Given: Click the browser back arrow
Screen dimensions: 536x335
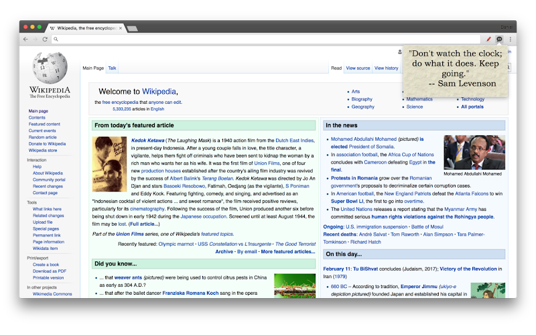Looking at the screenshot, I should 25,40.
